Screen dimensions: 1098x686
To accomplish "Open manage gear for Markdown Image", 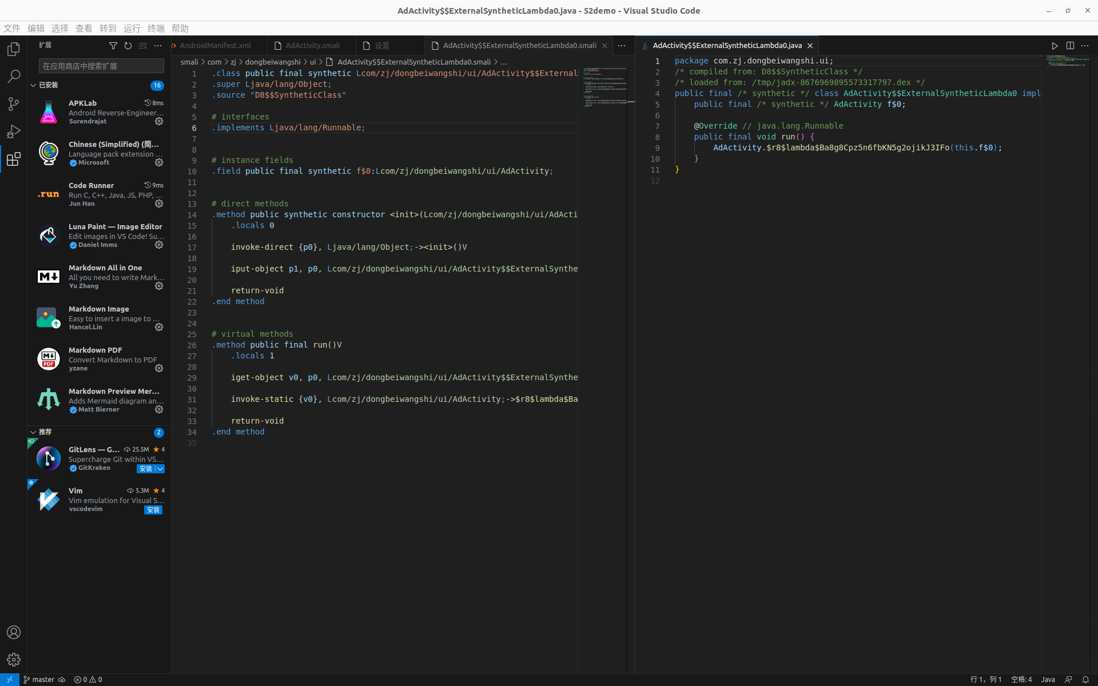I will tap(159, 327).
